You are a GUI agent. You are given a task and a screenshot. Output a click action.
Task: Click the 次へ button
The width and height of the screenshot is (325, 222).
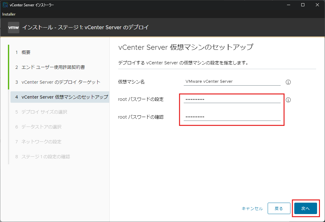click(305, 208)
